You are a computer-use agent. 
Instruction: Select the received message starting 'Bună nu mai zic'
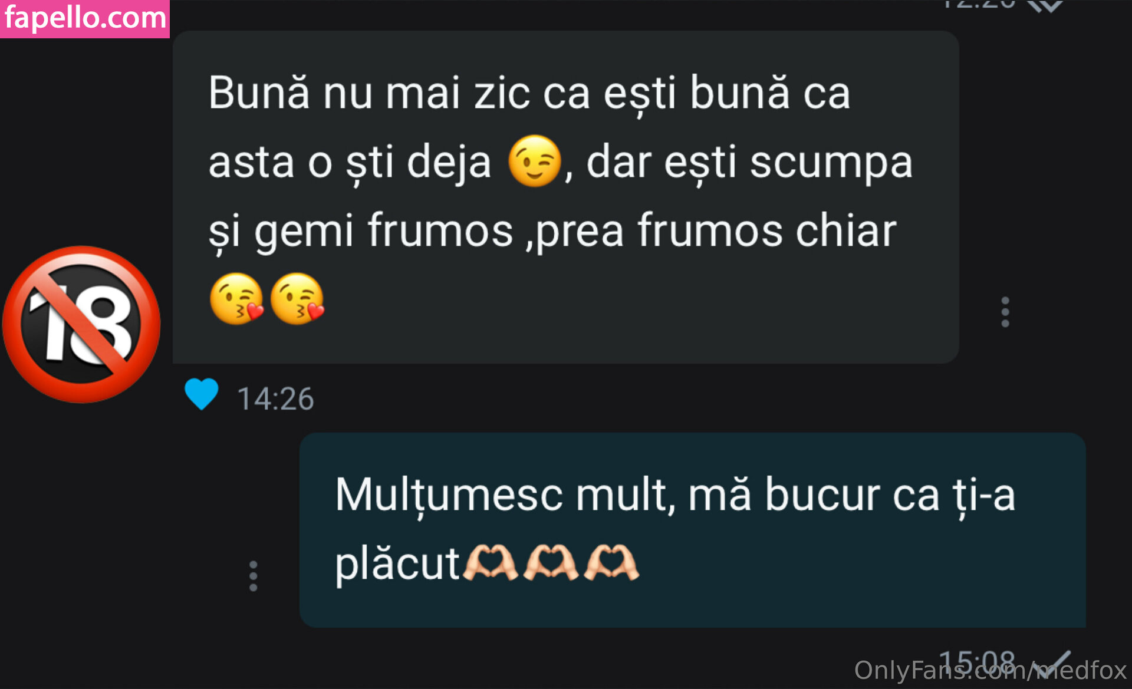(565, 197)
